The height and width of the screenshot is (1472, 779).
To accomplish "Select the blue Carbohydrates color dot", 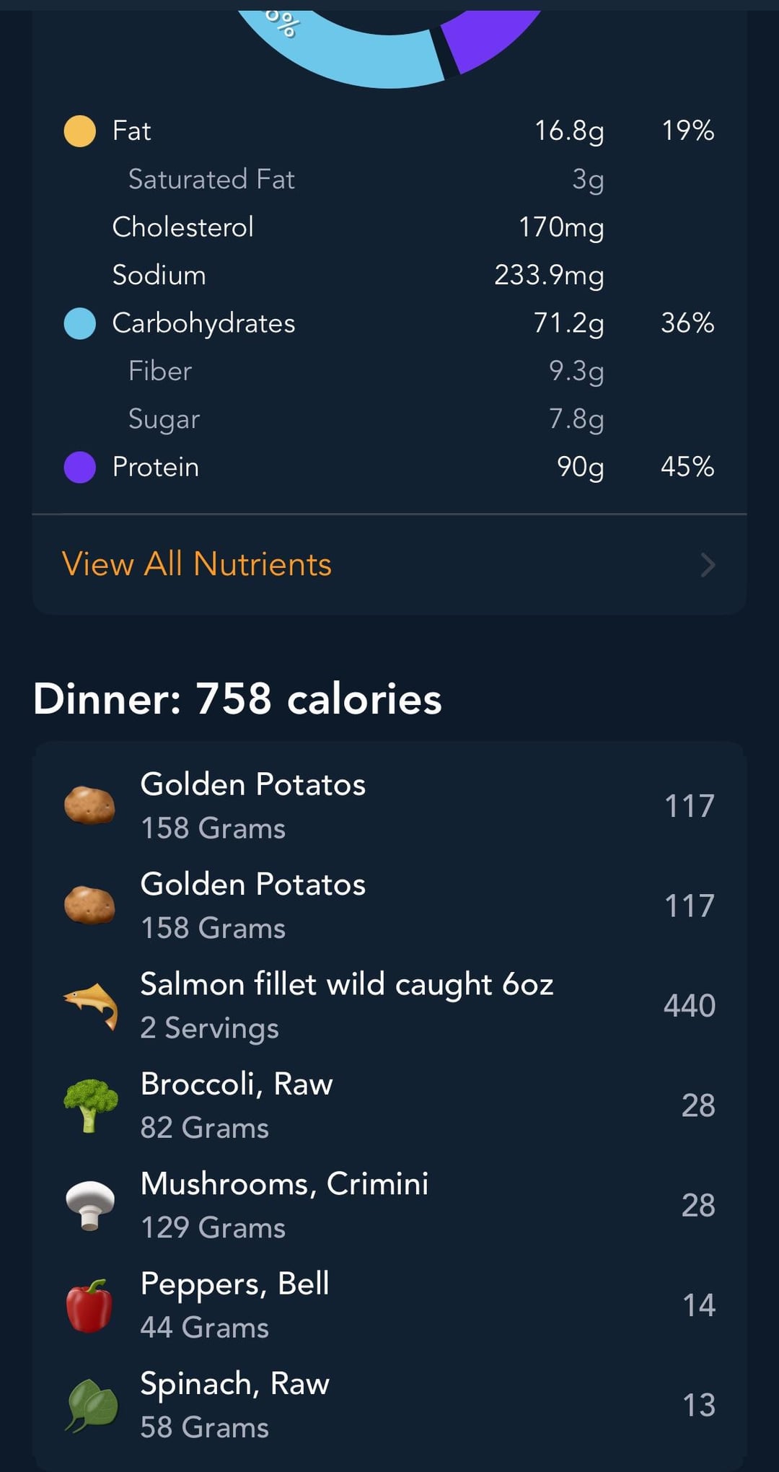I will (80, 323).
